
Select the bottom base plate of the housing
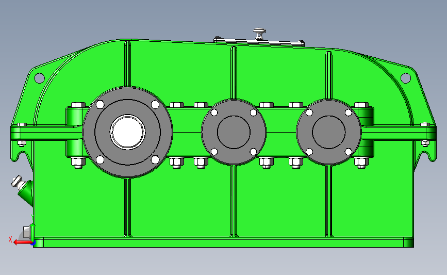pyautogui.click(x=223, y=242)
